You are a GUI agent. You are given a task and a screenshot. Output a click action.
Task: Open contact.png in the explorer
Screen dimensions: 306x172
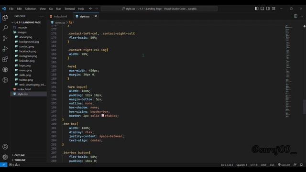pos(27,46)
